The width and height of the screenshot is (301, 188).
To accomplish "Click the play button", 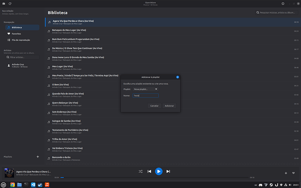I will tap(159, 171).
